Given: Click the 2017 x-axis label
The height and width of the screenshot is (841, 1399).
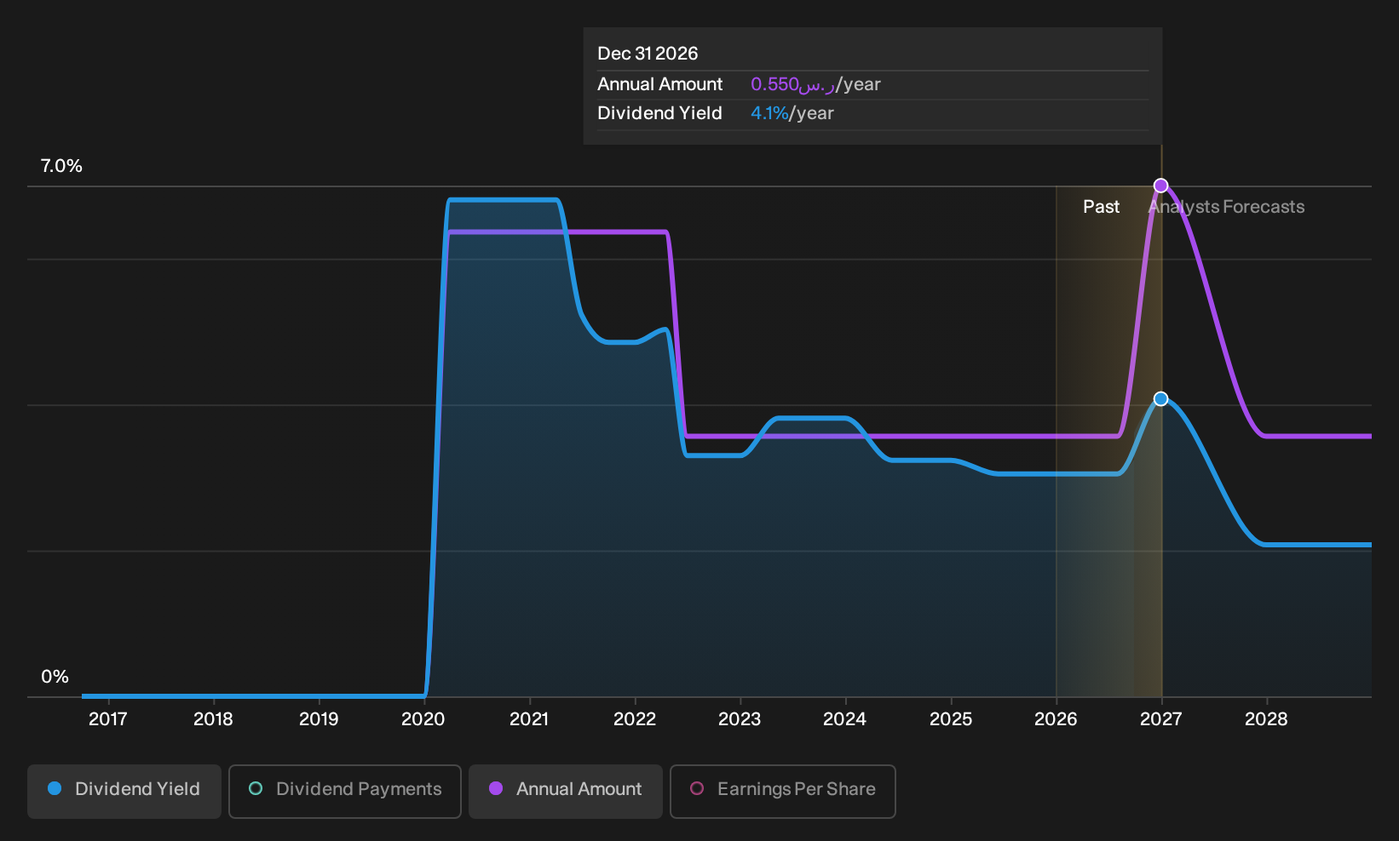Looking at the screenshot, I should click(x=108, y=719).
